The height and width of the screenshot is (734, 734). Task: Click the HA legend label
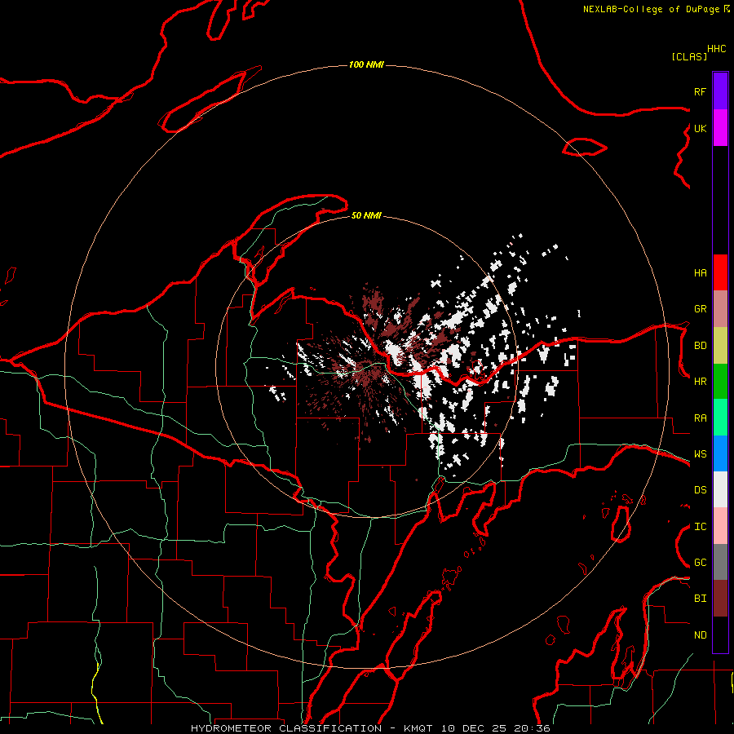click(700, 272)
